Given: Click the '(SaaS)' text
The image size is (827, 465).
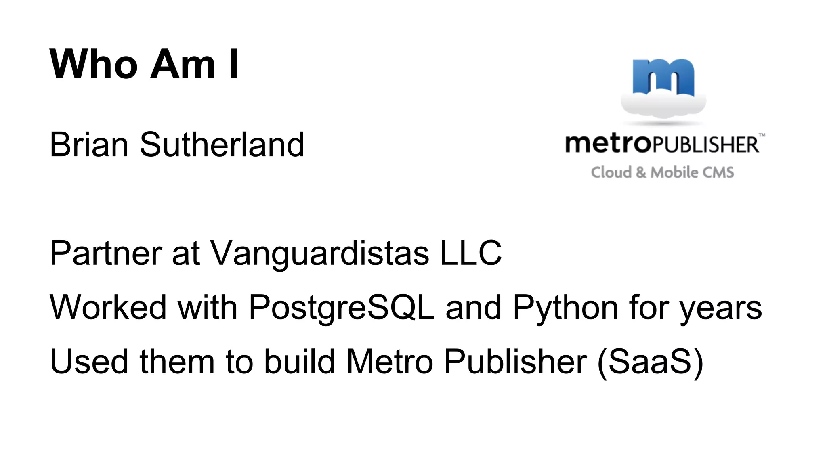Looking at the screenshot, I should tap(651, 362).
